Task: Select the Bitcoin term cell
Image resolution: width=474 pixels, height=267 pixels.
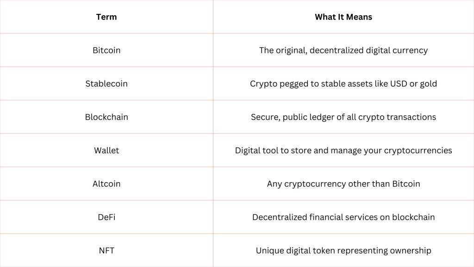Action: (106, 50)
